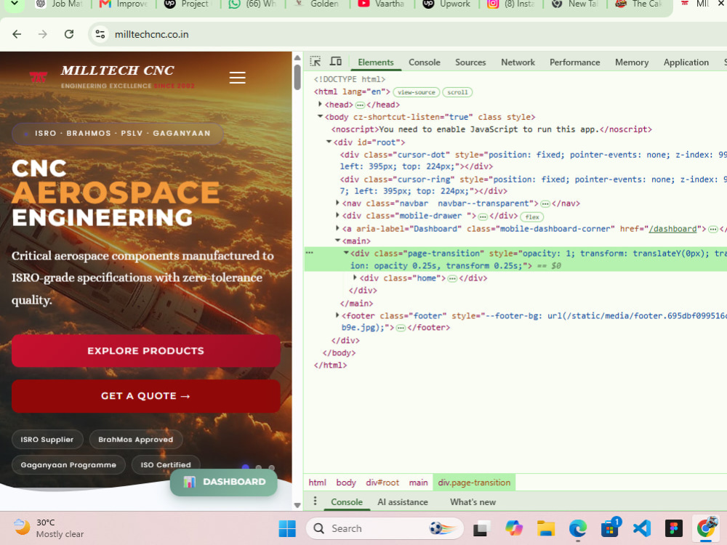This screenshot has height=545, width=727.
Task: Select the second hero slider dot
Action: point(259,467)
